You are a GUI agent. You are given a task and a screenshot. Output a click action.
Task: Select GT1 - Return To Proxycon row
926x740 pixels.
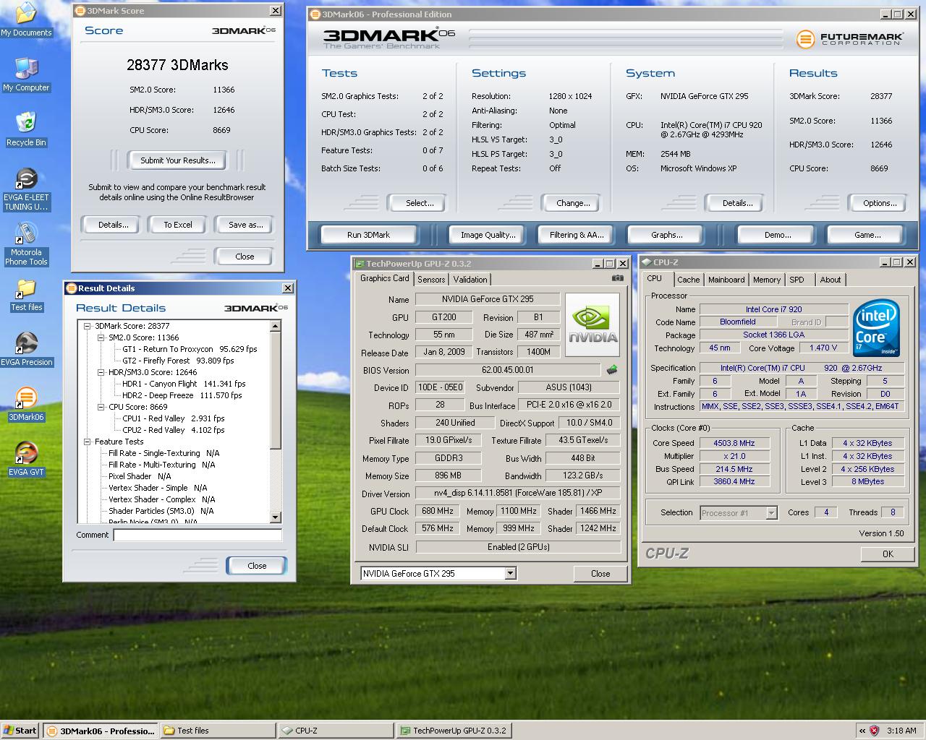[x=190, y=349]
